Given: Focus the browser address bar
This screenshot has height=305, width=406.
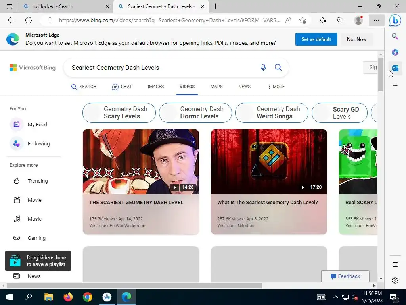Looking at the screenshot, I should (x=169, y=20).
